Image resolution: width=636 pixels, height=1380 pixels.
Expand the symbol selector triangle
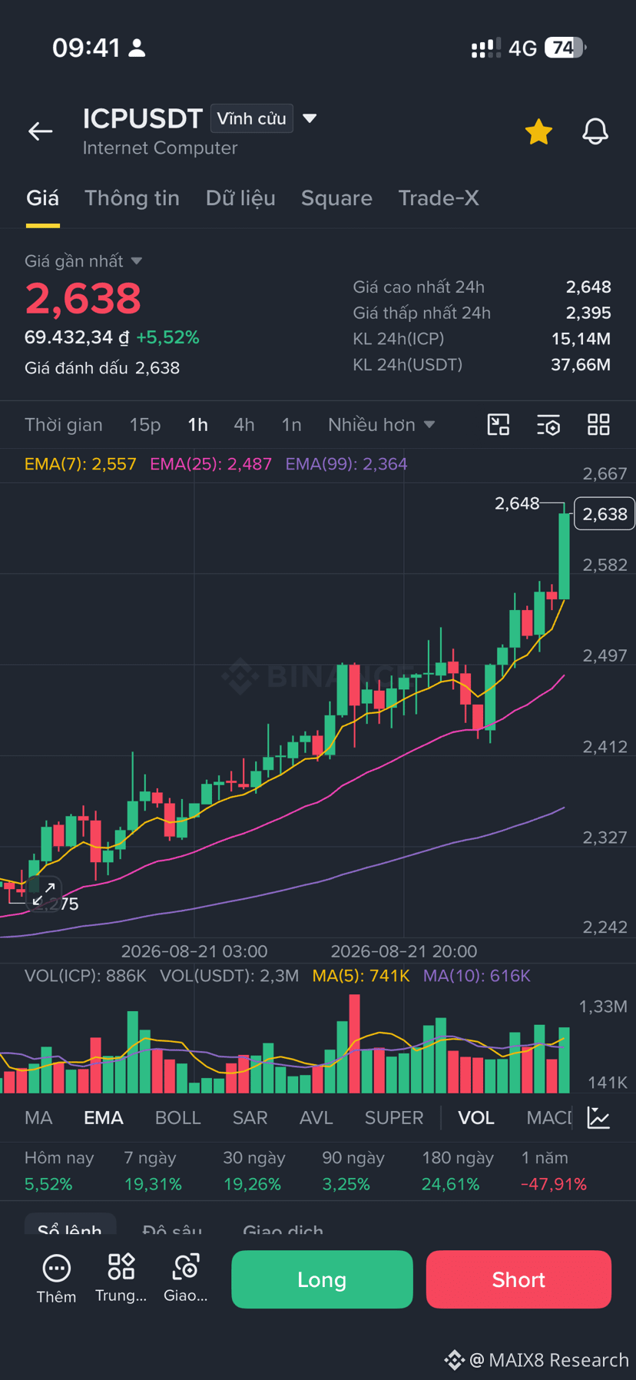click(310, 118)
